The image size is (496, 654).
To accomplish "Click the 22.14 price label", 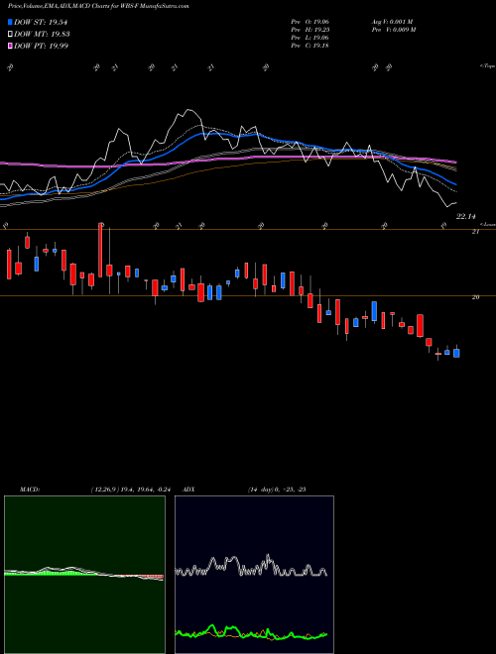I will coord(466,216).
